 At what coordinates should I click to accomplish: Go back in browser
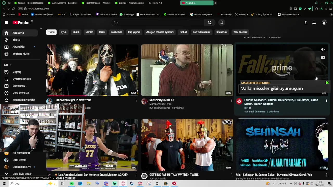point(4,9)
